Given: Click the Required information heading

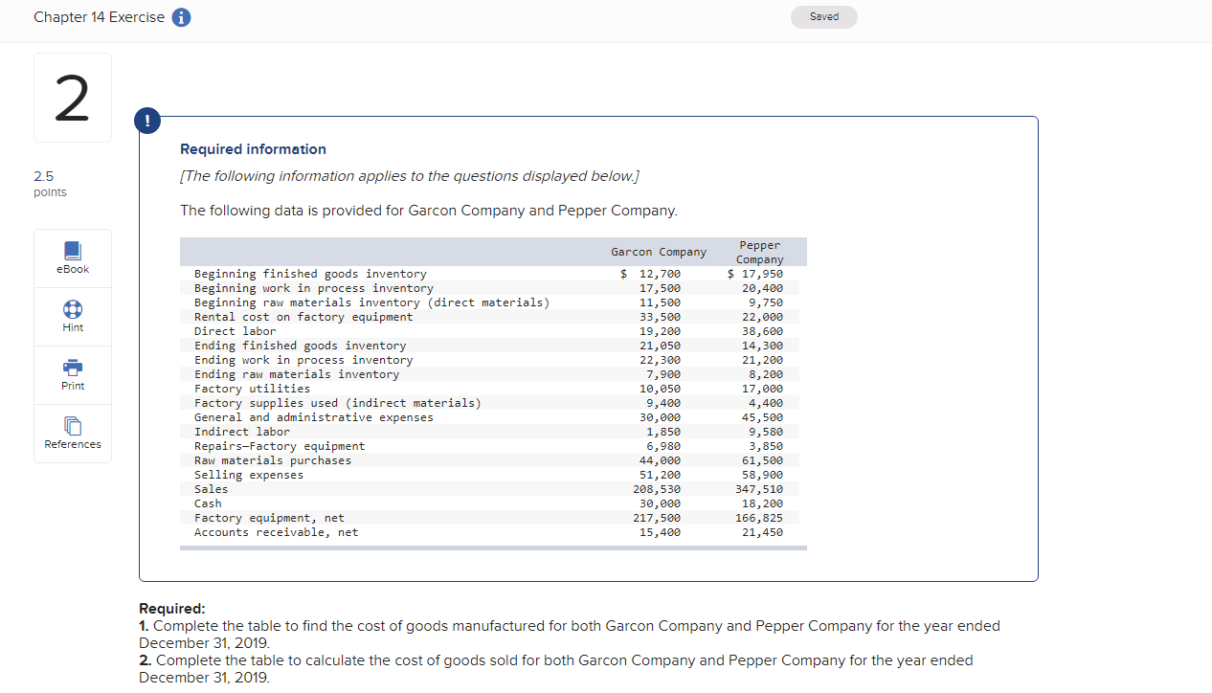Looking at the screenshot, I should [253, 149].
